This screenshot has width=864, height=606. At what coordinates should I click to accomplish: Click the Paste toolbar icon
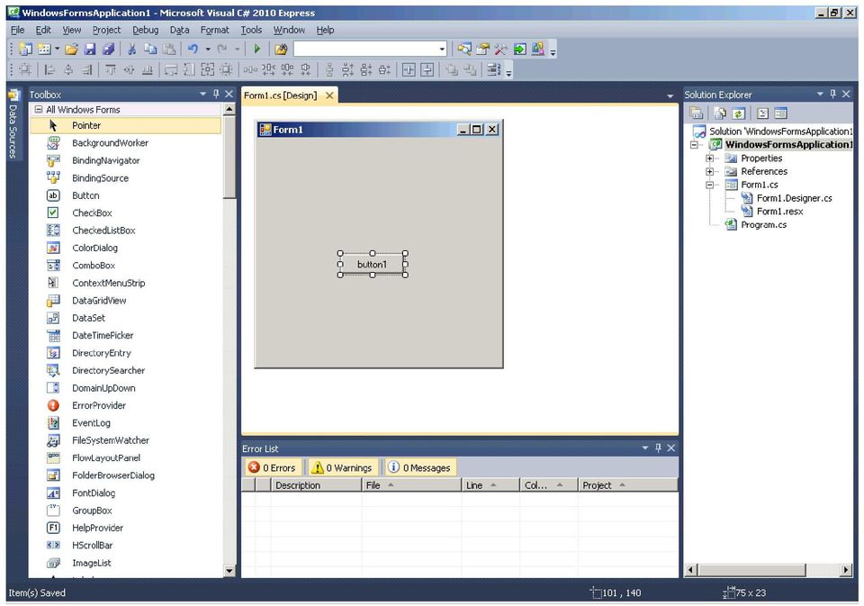169,50
